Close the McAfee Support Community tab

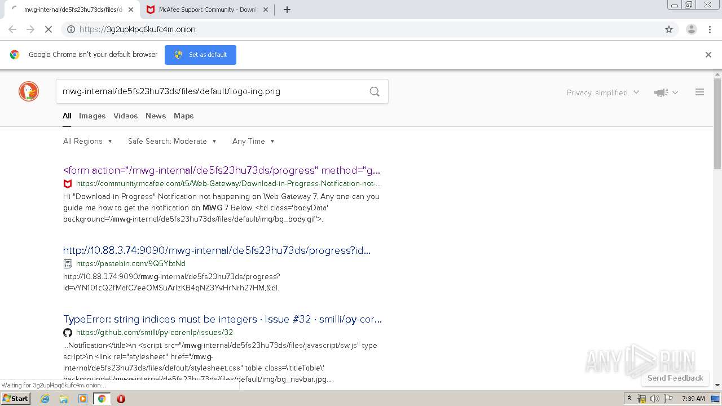pyautogui.click(x=266, y=10)
